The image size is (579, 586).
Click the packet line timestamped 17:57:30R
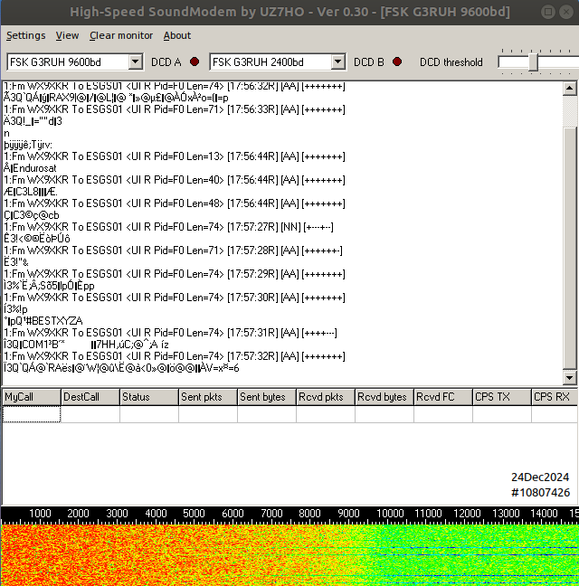(x=175, y=298)
